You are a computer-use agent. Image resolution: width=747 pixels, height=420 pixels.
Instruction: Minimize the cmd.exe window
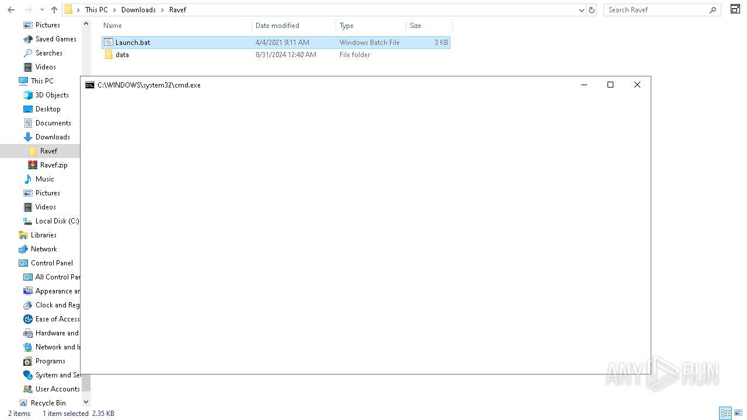(x=584, y=85)
